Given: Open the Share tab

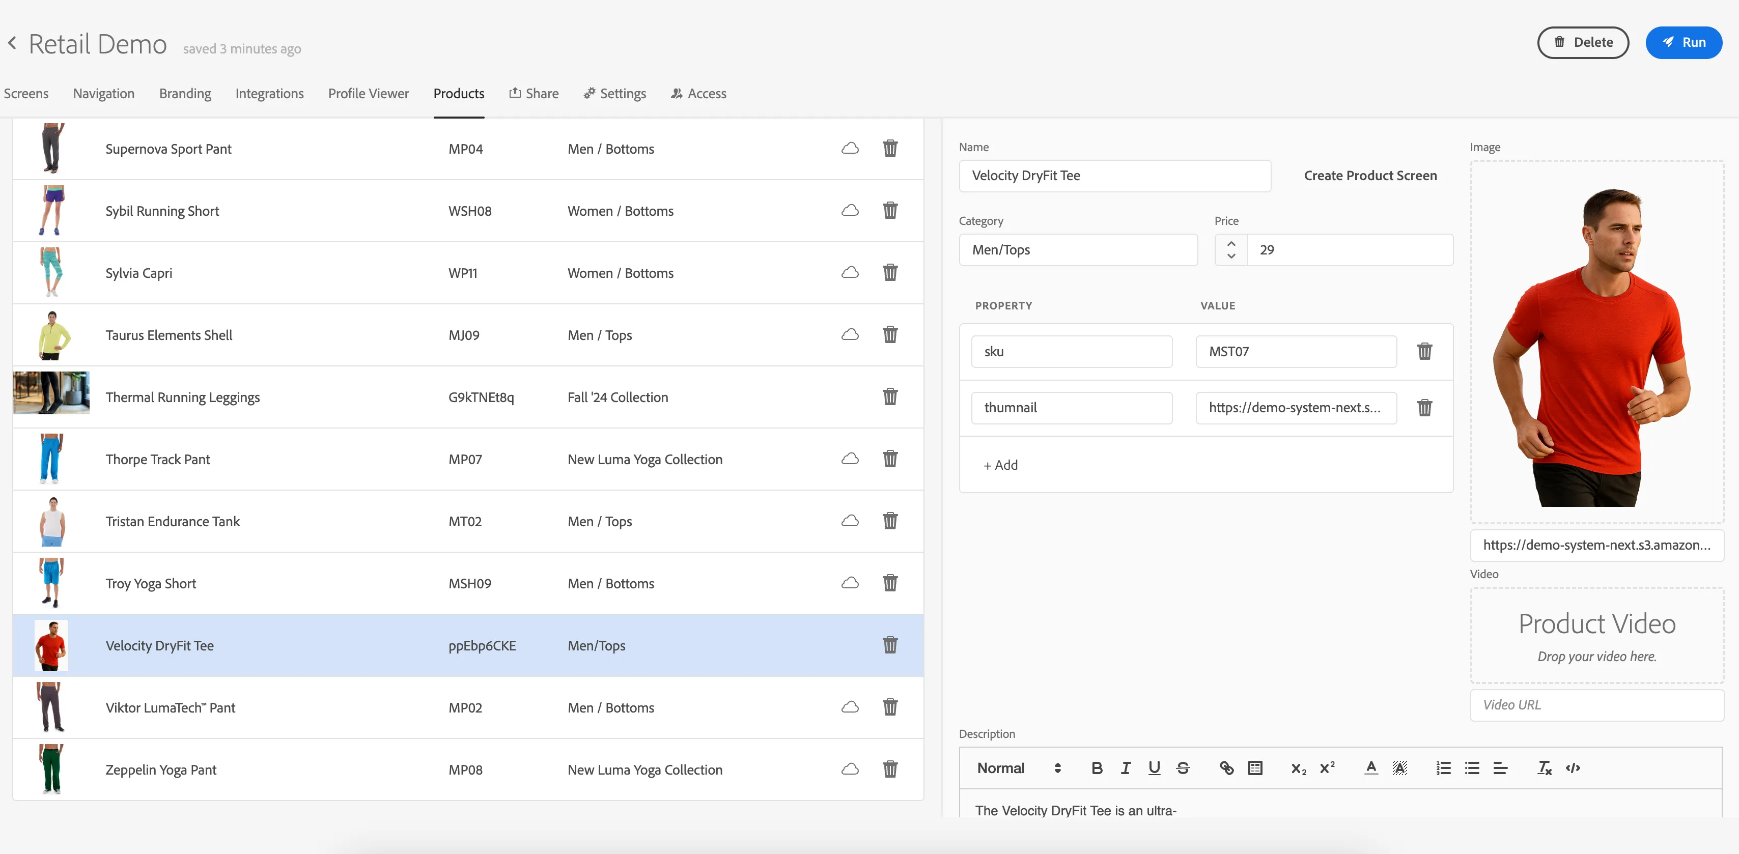Looking at the screenshot, I should point(534,94).
